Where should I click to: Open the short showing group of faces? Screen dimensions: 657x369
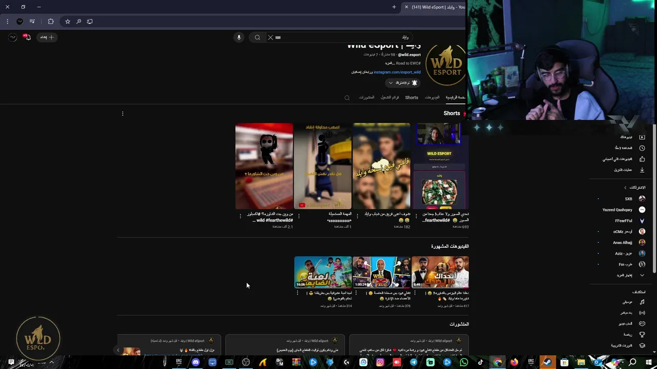coord(381,166)
